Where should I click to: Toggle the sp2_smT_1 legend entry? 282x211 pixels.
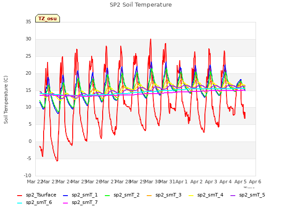click(80, 195)
